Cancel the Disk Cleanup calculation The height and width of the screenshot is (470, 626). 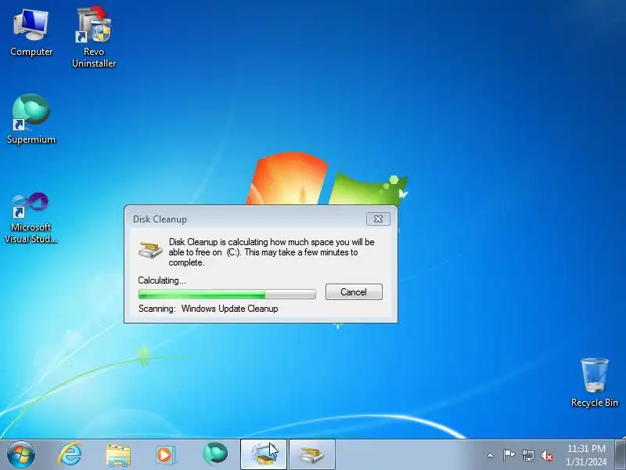click(354, 292)
